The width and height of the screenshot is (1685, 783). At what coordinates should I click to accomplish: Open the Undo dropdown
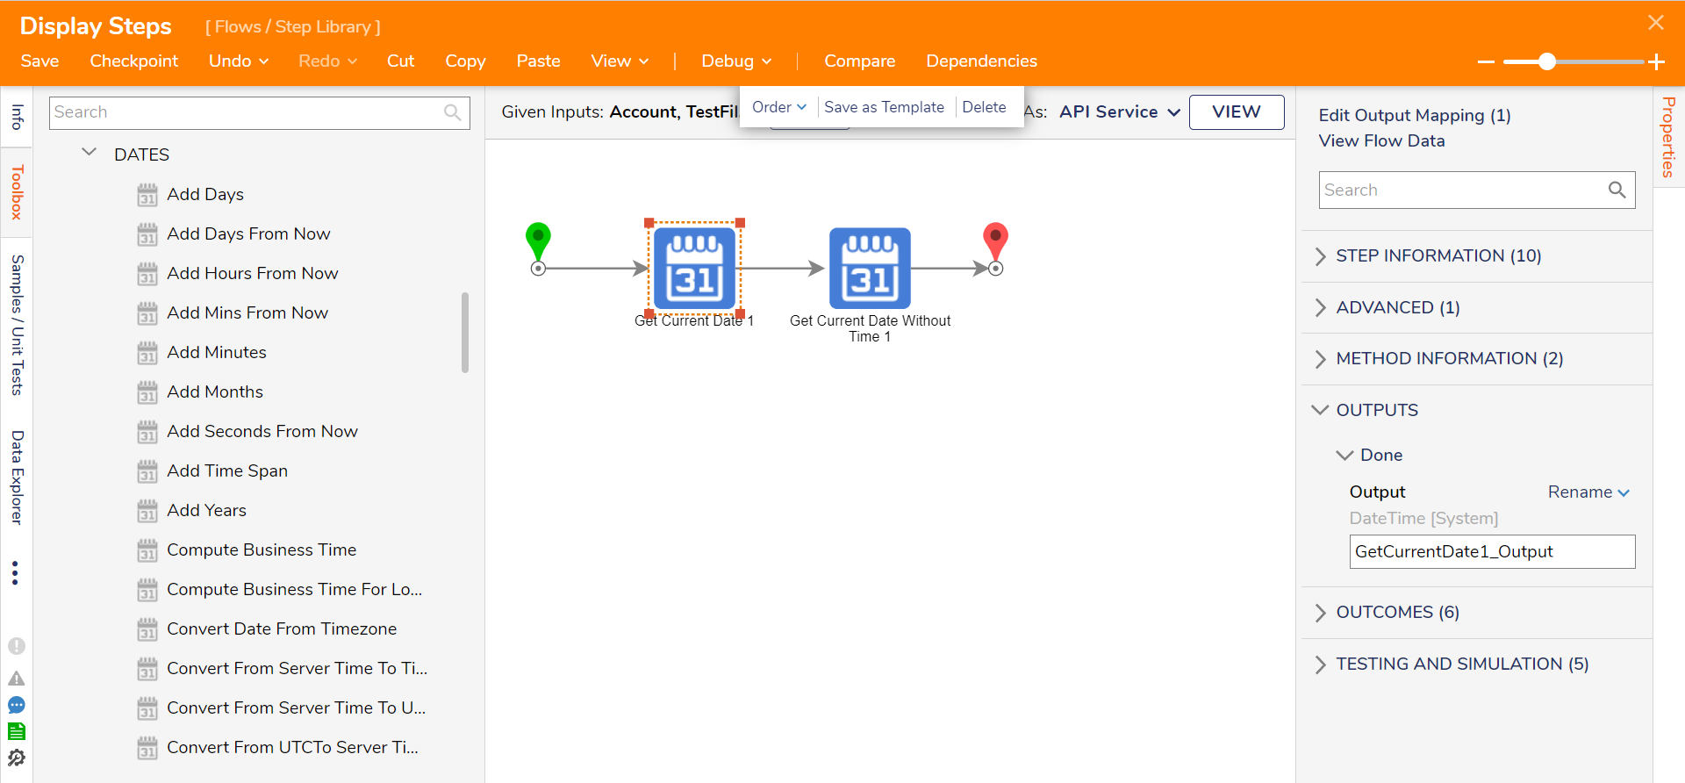point(239,61)
